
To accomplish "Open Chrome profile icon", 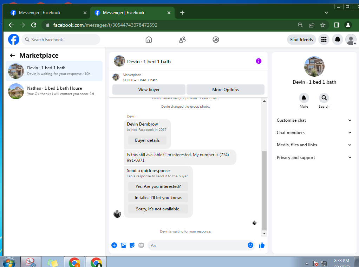I will click(x=348, y=25).
